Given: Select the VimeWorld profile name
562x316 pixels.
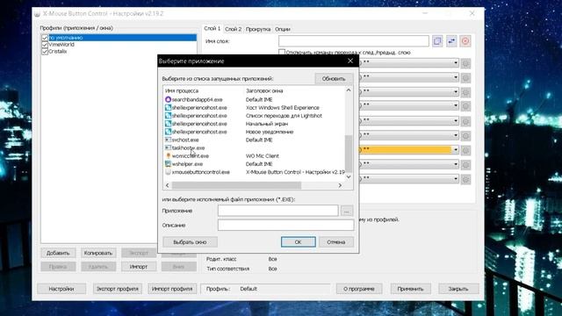Looking at the screenshot, I should 61,45.
